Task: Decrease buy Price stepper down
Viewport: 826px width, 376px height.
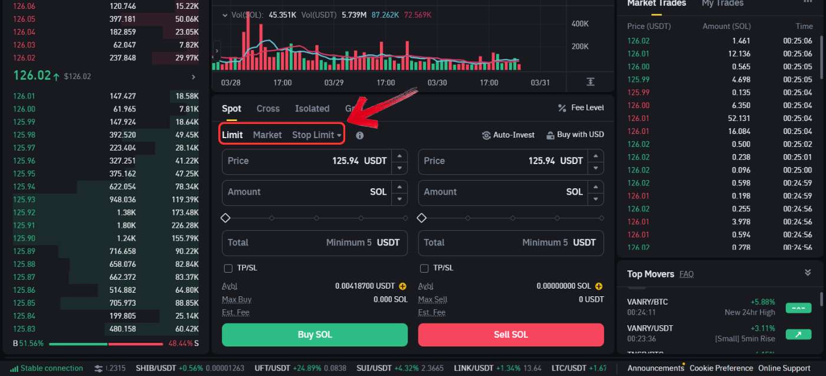Action: click(x=399, y=168)
